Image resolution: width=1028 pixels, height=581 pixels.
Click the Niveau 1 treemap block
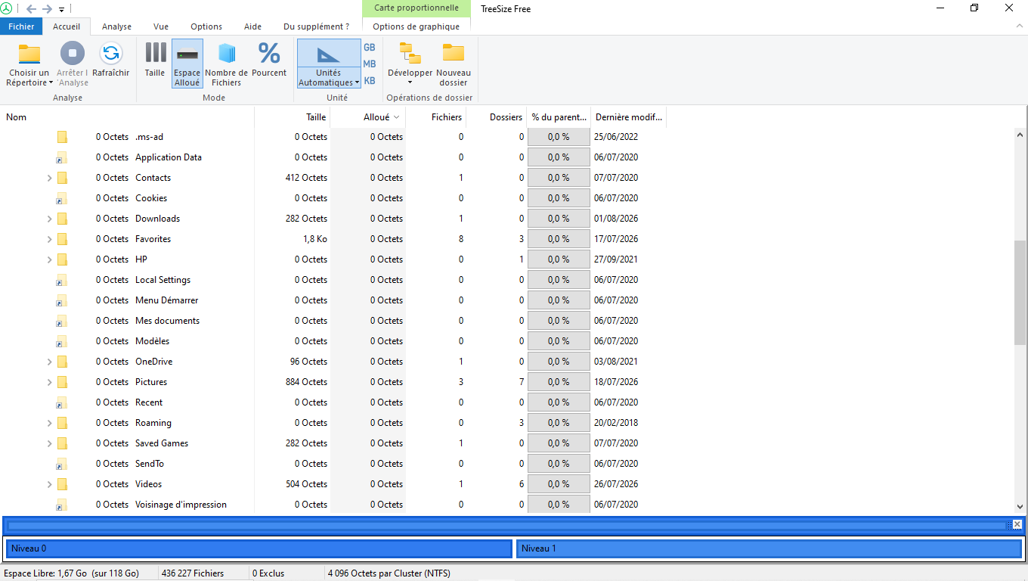coord(769,548)
